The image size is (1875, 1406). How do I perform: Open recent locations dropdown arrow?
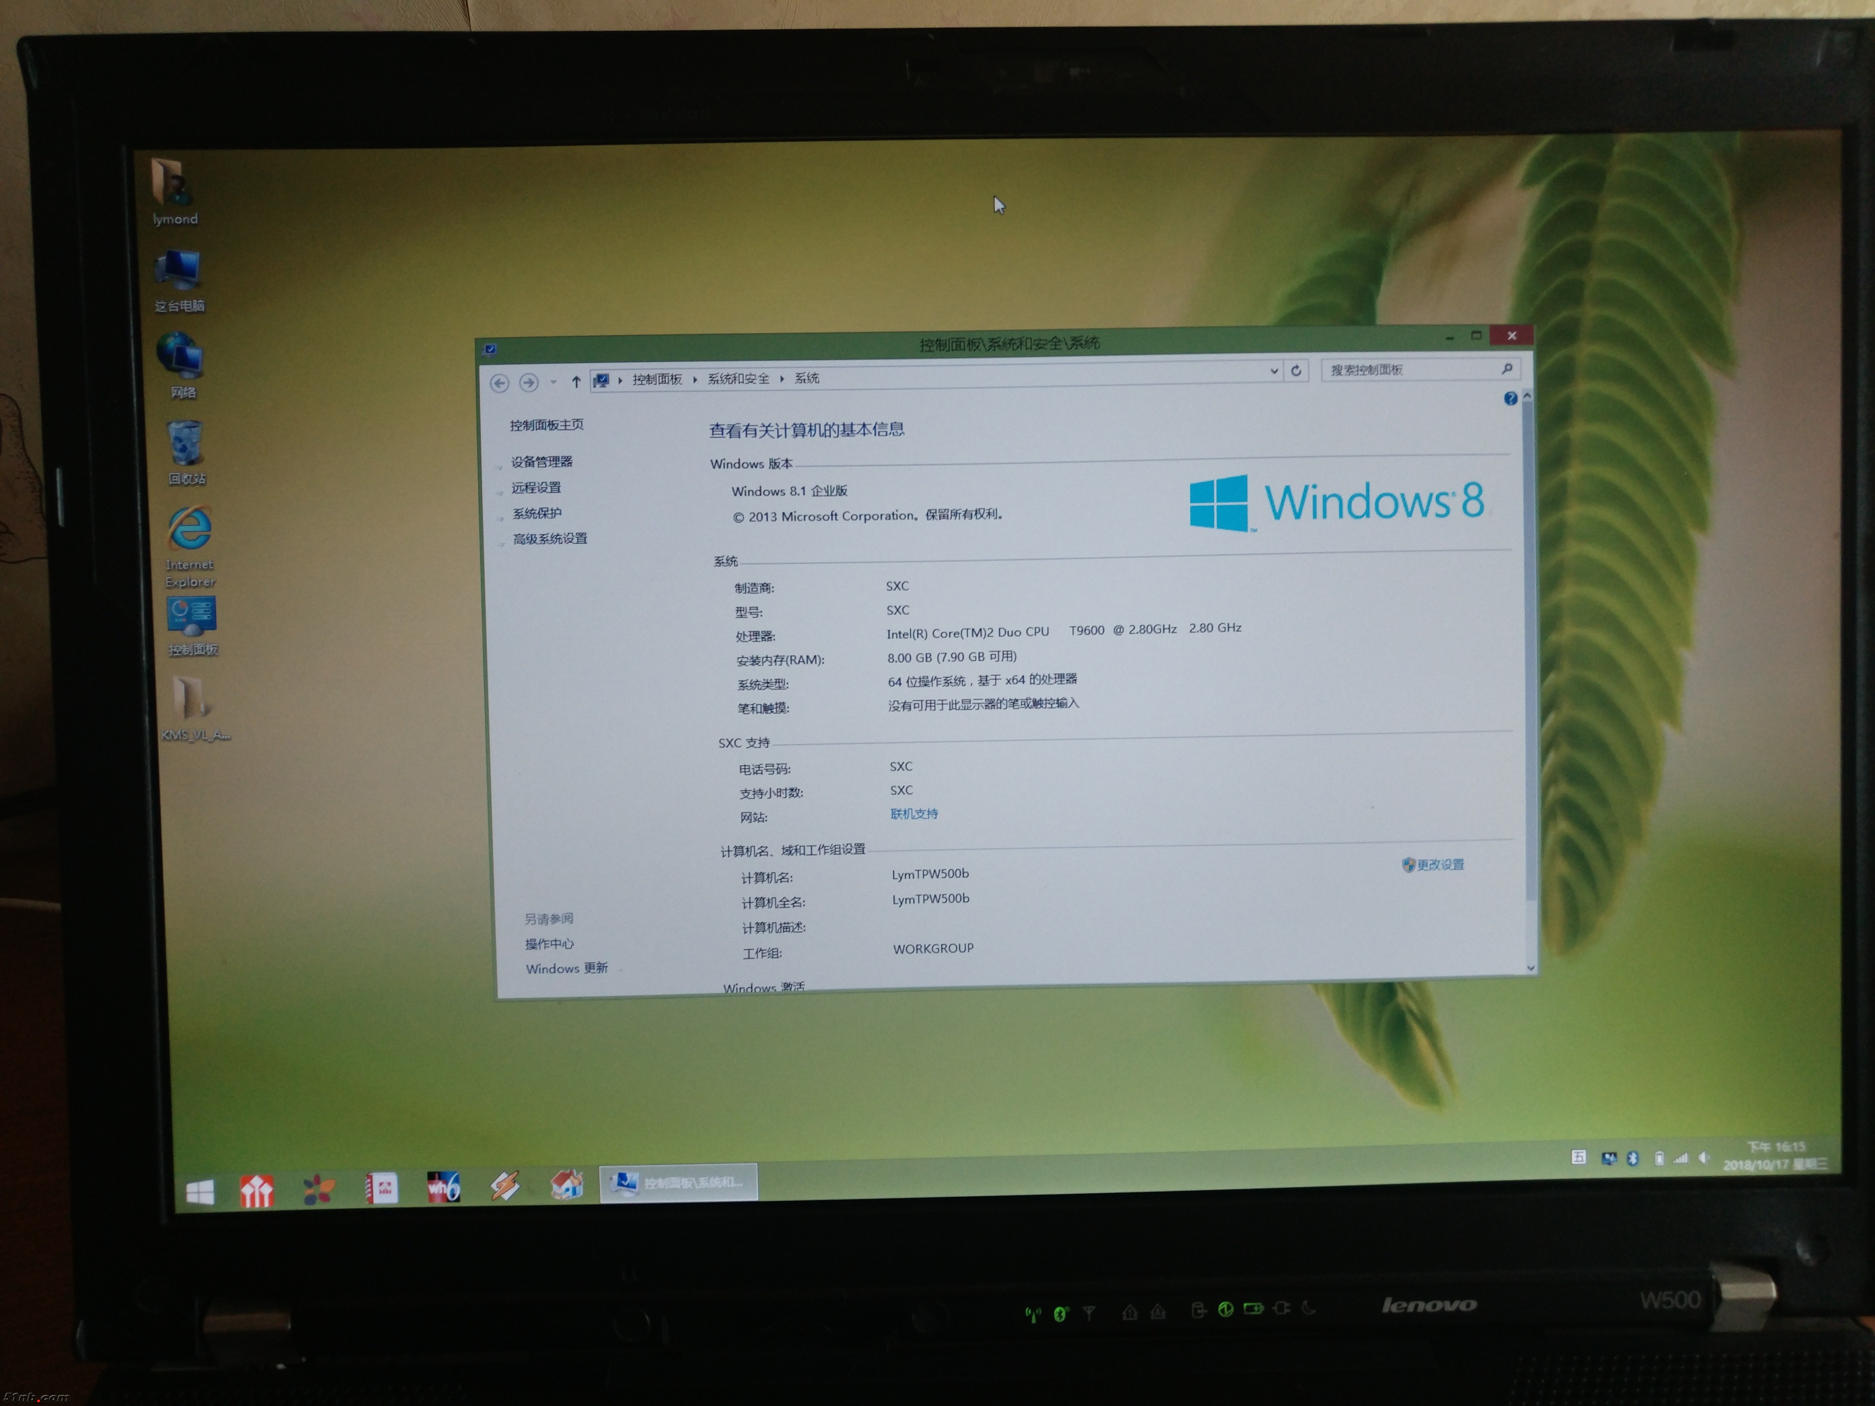click(553, 382)
